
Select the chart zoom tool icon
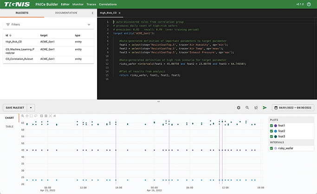click(x=23, y=116)
